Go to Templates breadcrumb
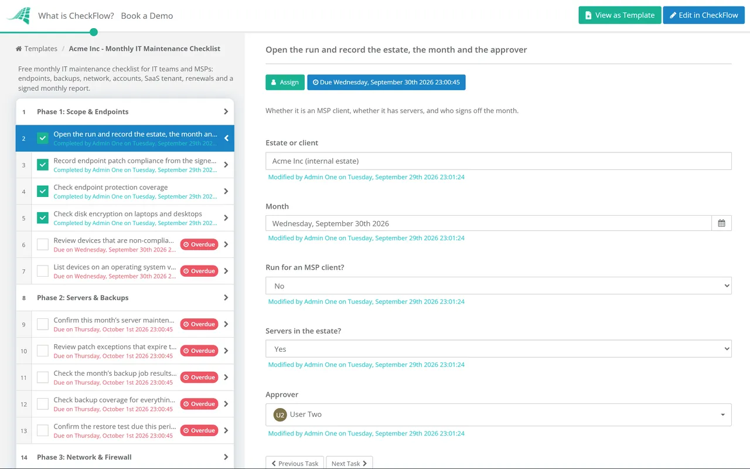Screen dimensions: 750x469 coord(41,49)
